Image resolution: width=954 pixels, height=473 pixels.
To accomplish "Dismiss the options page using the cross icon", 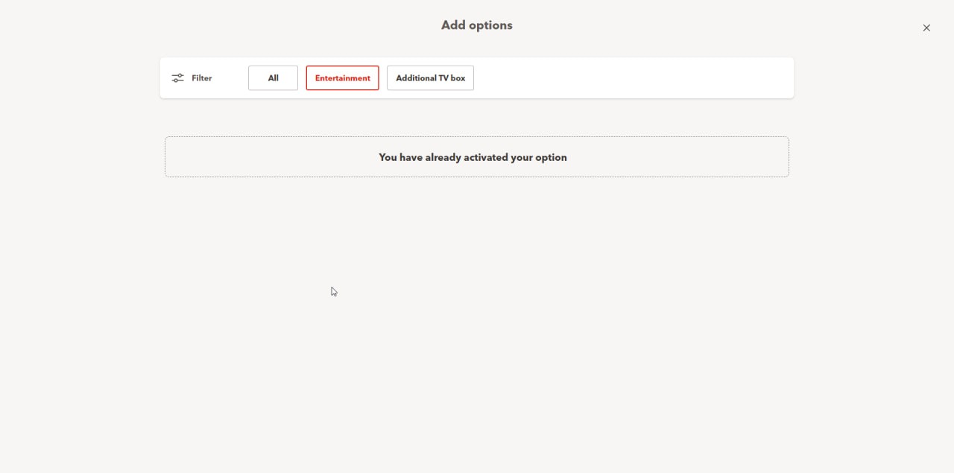I will 926,28.
